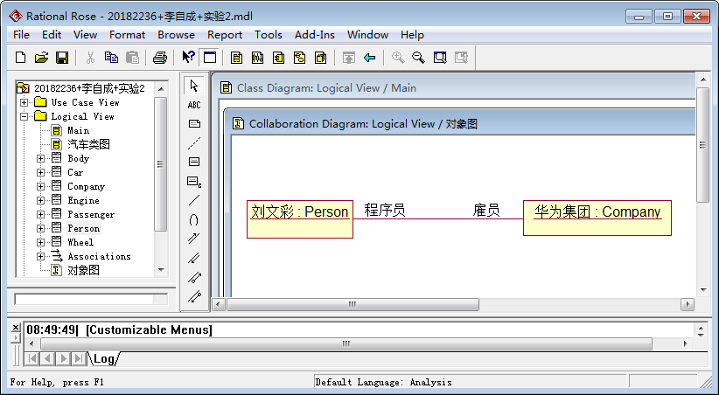The height and width of the screenshot is (395, 719).
Task: Expand the Engine class node
Action: point(41,201)
